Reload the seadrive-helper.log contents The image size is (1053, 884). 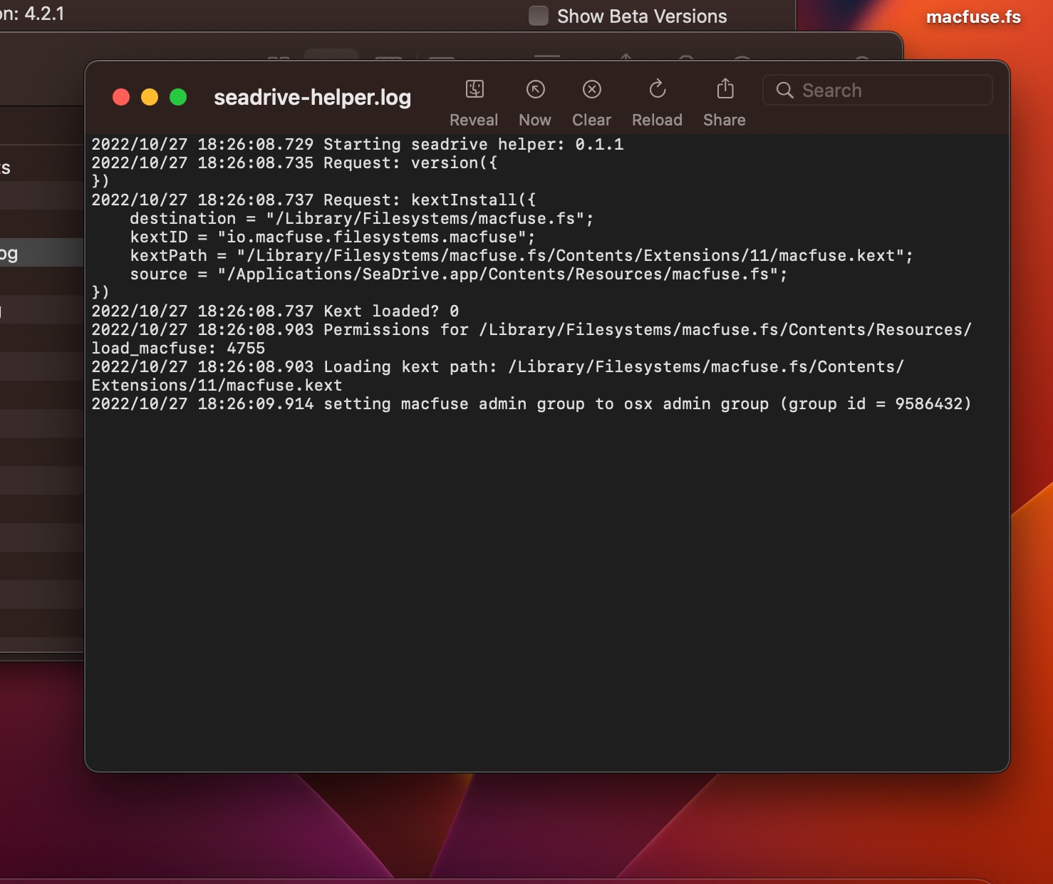point(657,90)
